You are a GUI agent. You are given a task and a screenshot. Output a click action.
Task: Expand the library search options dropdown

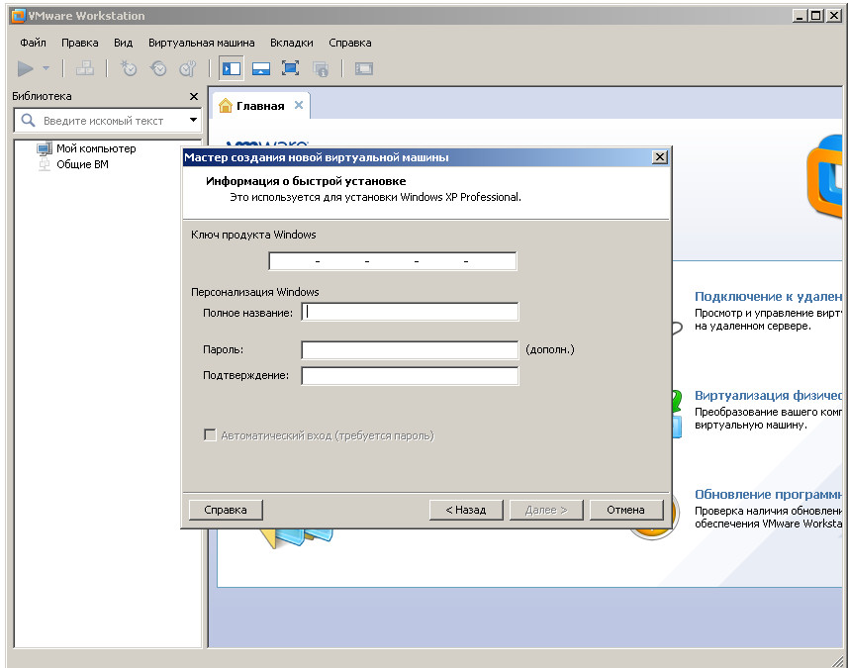[x=193, y=120]
